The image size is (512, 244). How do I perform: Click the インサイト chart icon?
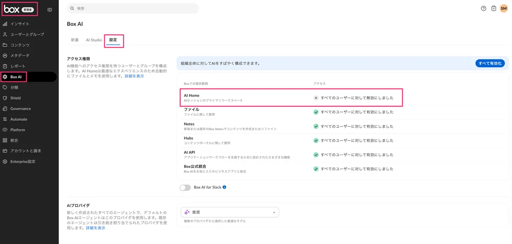click(x=5, y=24)
